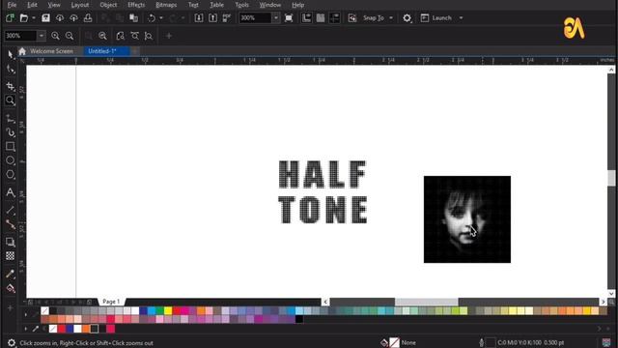Click the Launch button
This screenshot has width=618, height=348.
coord(436,17)
